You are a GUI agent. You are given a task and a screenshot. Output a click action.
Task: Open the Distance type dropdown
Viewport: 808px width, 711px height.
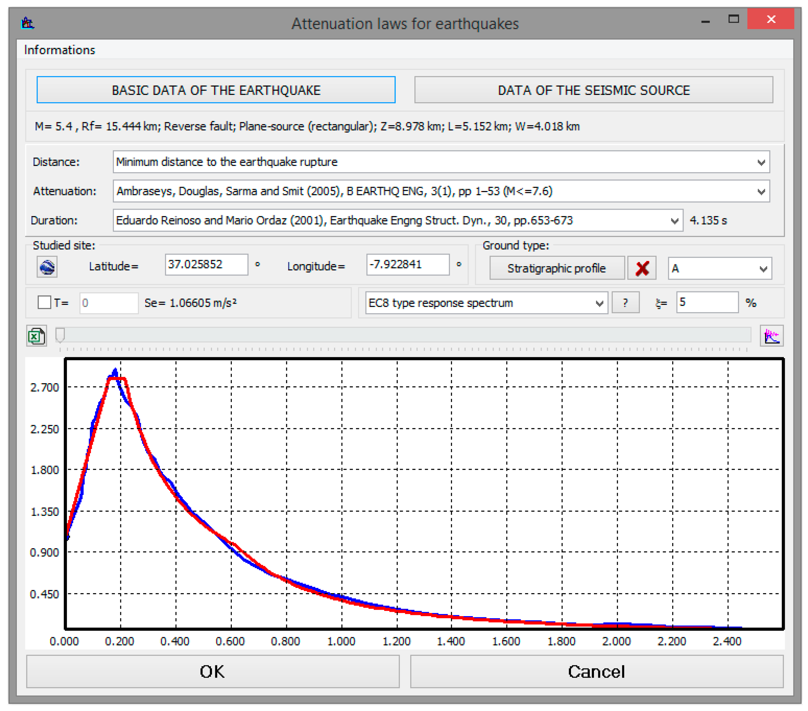[761, 162]
